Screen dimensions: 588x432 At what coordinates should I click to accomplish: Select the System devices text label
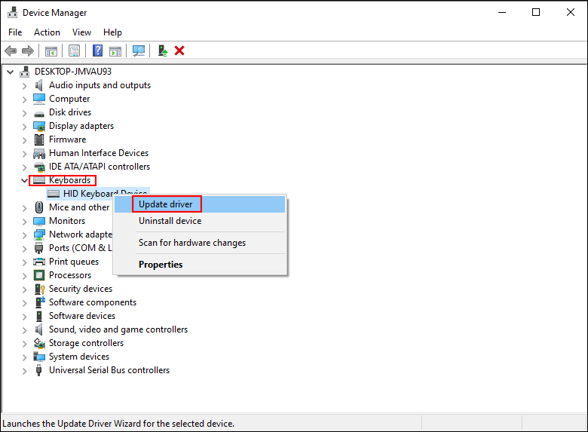pyautogui.click(x=79, y=357)
